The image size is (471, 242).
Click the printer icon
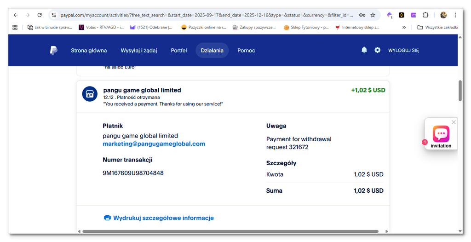[107, 218]
